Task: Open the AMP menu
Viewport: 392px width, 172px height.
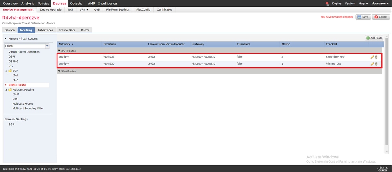Action: pos(91,4)
